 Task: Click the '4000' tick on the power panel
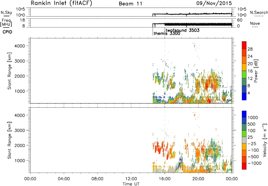point(19,46)
